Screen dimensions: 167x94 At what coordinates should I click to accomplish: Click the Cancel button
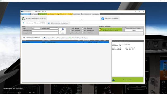(134, 31)
